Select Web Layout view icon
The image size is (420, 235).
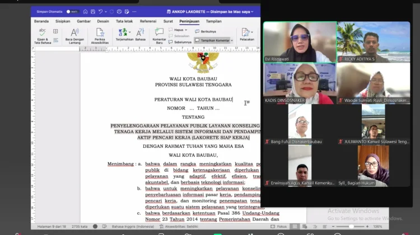tap(305, 227)
